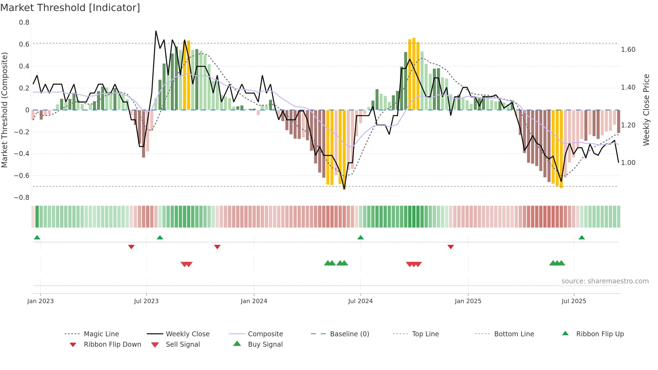Click the Jul 2023 axis label
The height and width of the screenshot is (370, 658).
tap(146, 301)
